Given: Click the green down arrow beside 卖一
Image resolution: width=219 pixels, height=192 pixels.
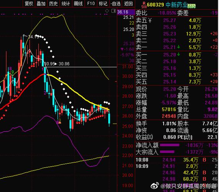Looking at the screenshot, I should 179,47.
